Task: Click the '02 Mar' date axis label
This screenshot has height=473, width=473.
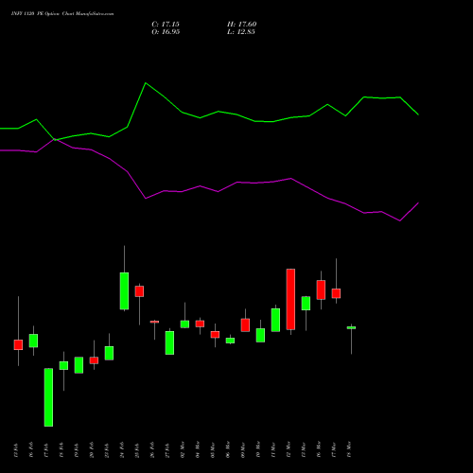Action: [x=183, y=449]
